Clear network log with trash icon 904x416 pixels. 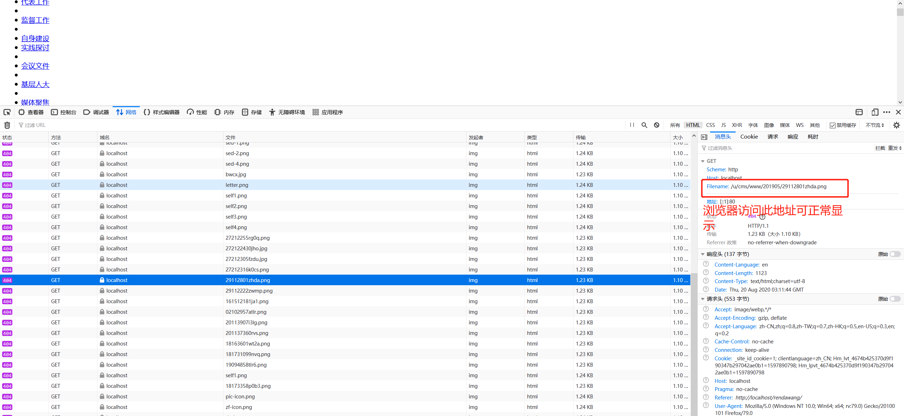pyautogui.click(x=7, y=125)
